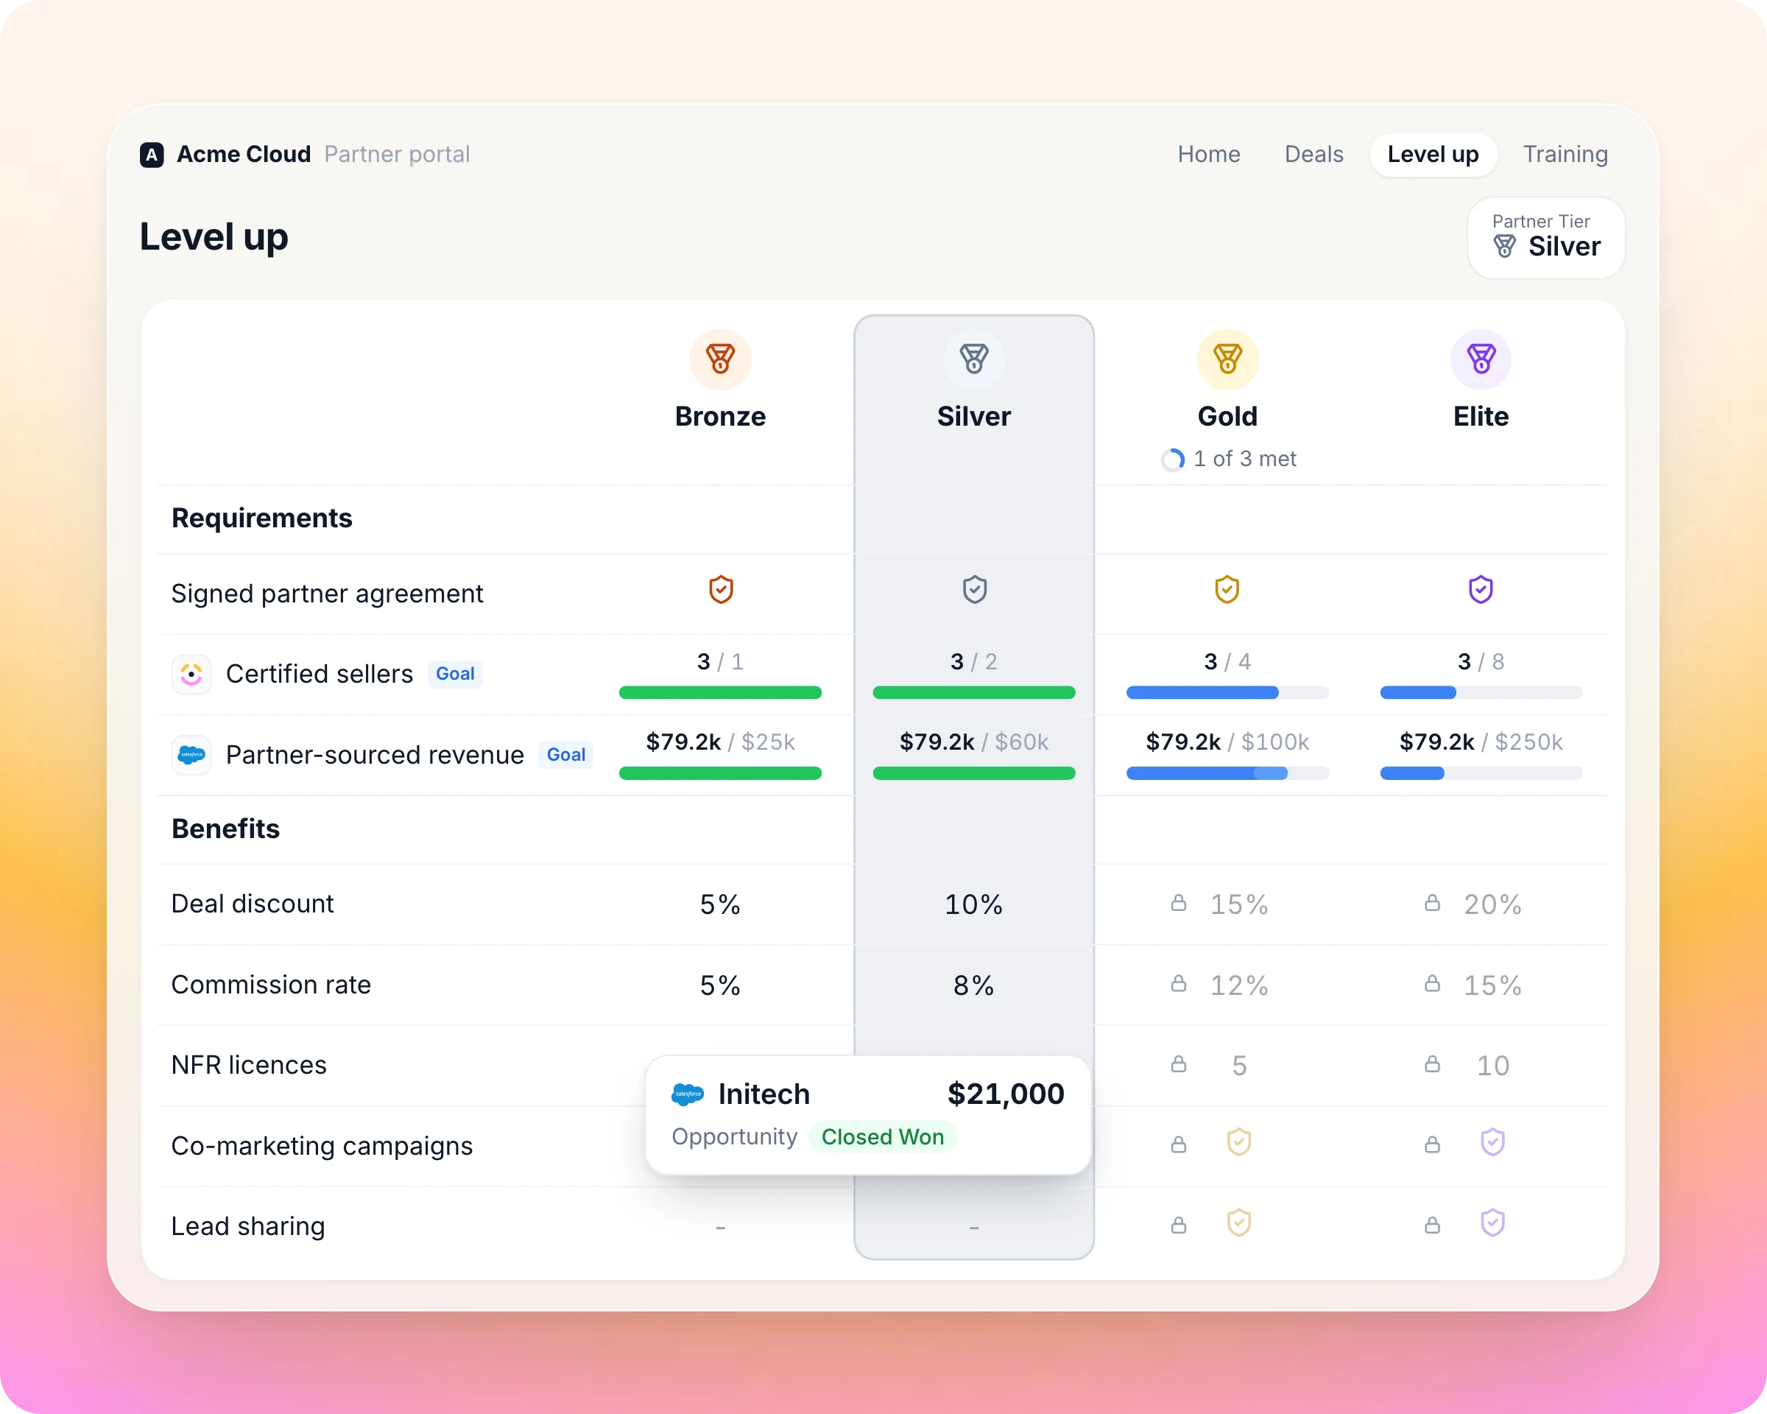Click the Bronze '5%' commission rate value
Viewport: 1767px width, 1414px height.
(x=720, y=985)
